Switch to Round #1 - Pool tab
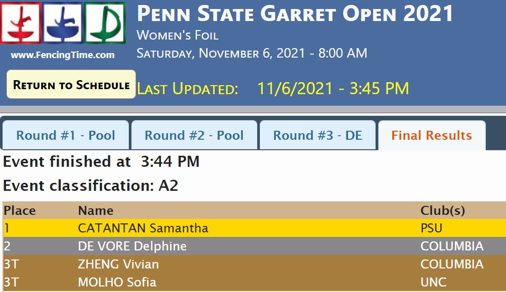Image resolution: width=506 pixels, height=292 pixels. 66,135
